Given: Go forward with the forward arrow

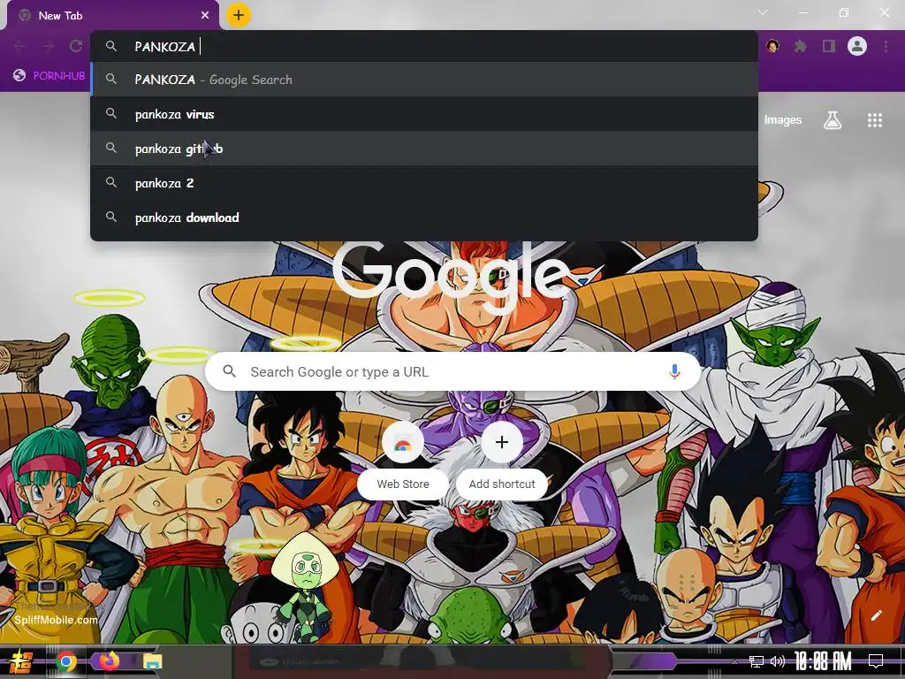Looking at the screenshot, I should pyautogui.click(x=48, y=46).
